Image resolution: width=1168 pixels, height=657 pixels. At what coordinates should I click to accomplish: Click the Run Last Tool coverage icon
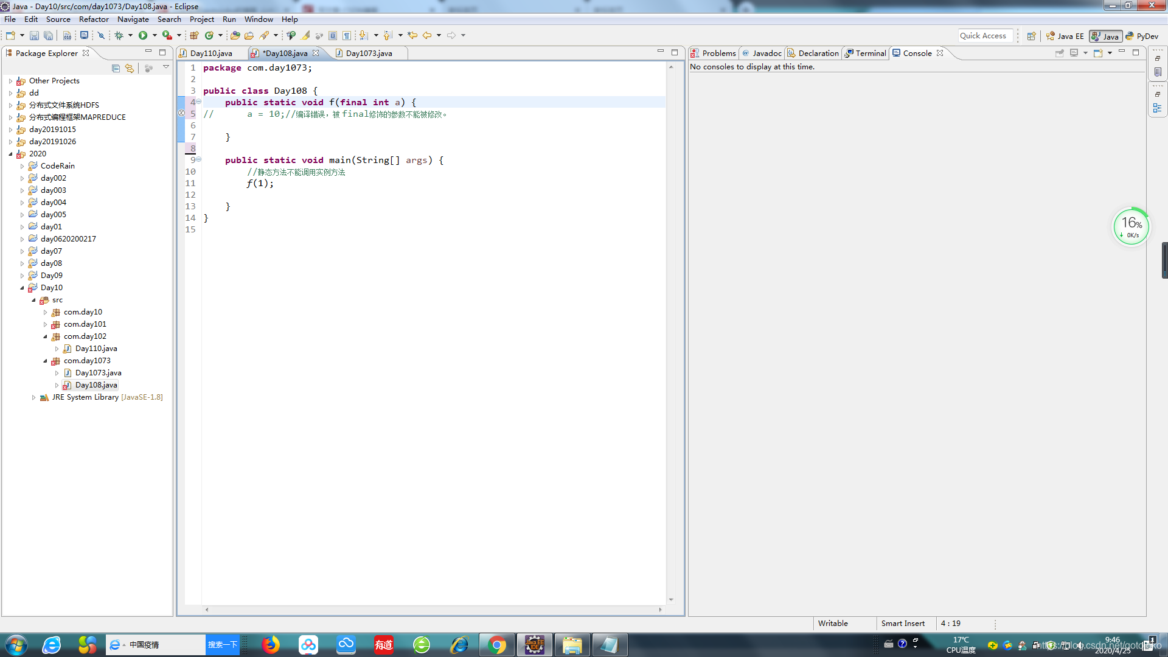[167, 35]
